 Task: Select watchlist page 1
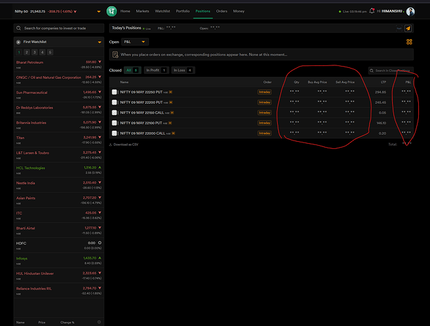pos(19,52)
